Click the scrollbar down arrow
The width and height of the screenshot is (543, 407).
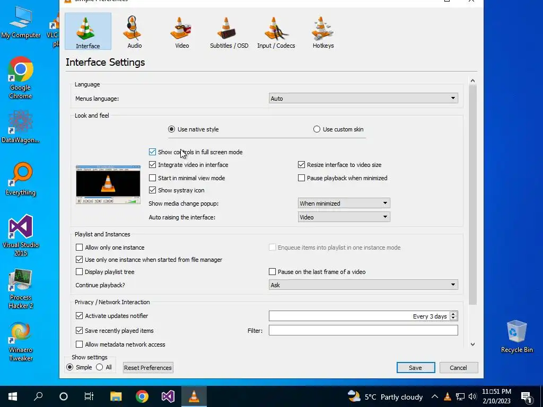472,344
